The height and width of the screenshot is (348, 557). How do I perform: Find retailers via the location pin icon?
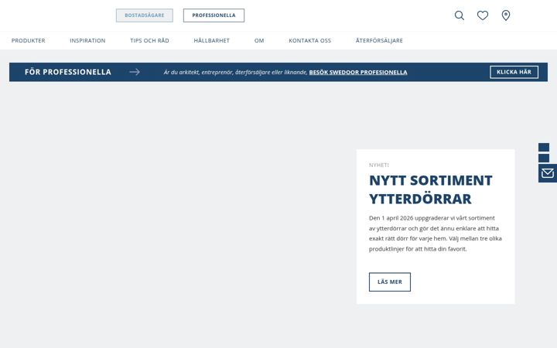click(x=506, y=15)
